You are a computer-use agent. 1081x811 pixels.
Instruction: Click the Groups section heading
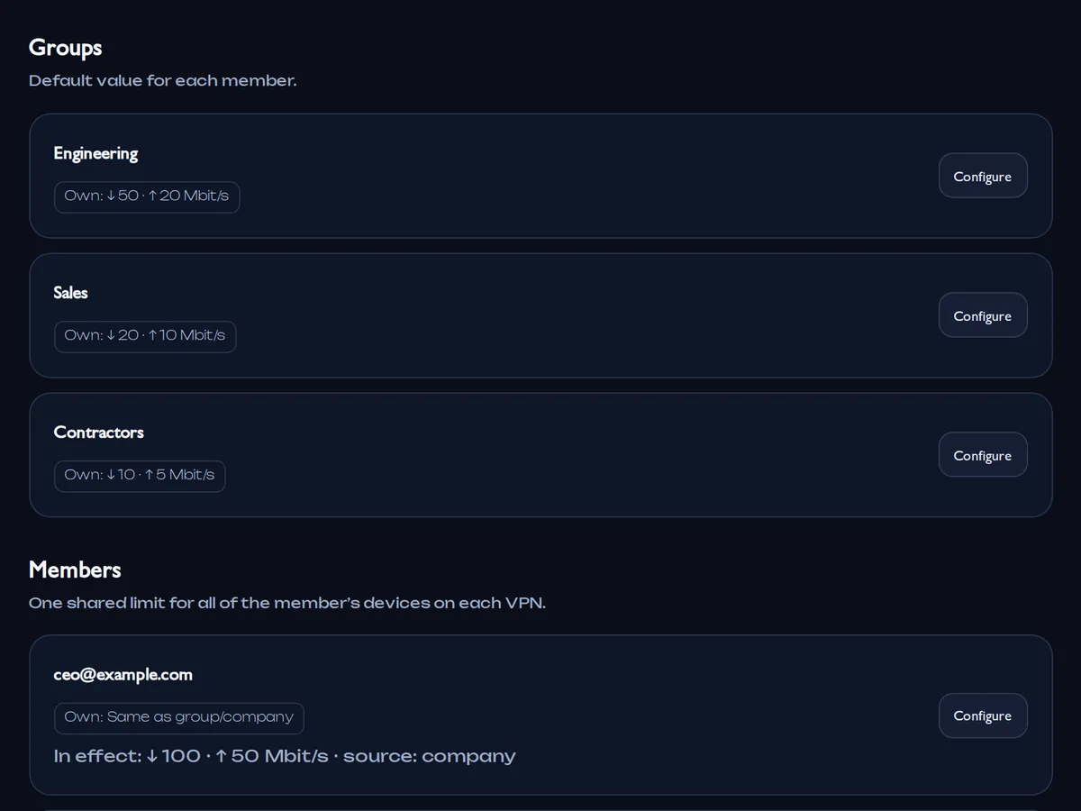(x=65, y=48)
